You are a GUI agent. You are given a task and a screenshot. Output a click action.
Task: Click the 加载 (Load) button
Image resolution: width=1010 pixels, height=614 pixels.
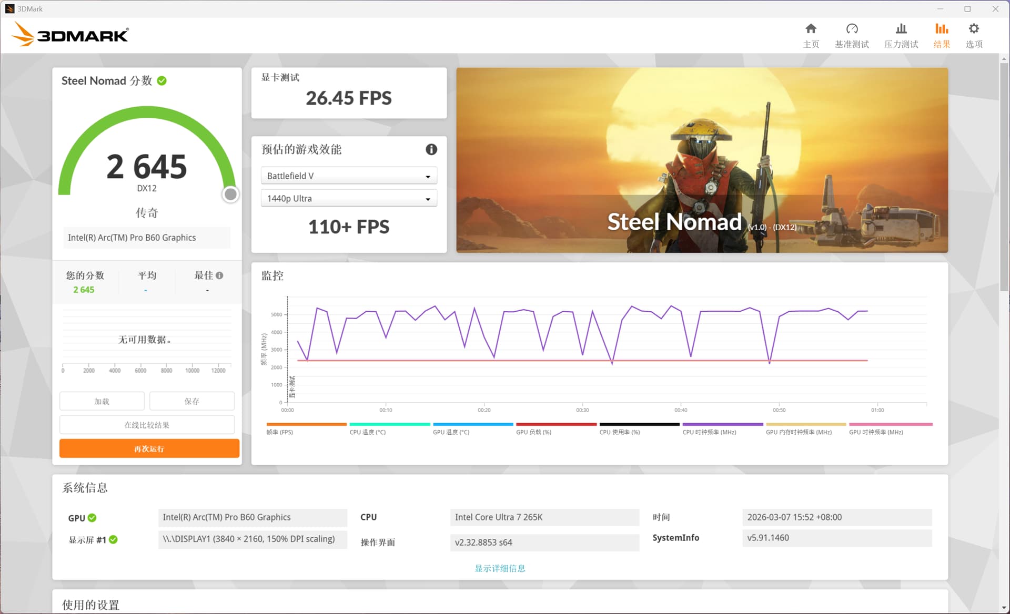102,401
